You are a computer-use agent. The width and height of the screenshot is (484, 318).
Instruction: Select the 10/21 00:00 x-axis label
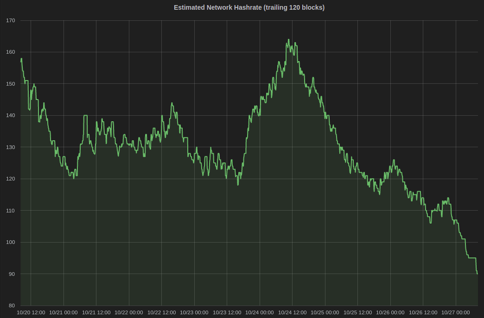click(64, 312)
